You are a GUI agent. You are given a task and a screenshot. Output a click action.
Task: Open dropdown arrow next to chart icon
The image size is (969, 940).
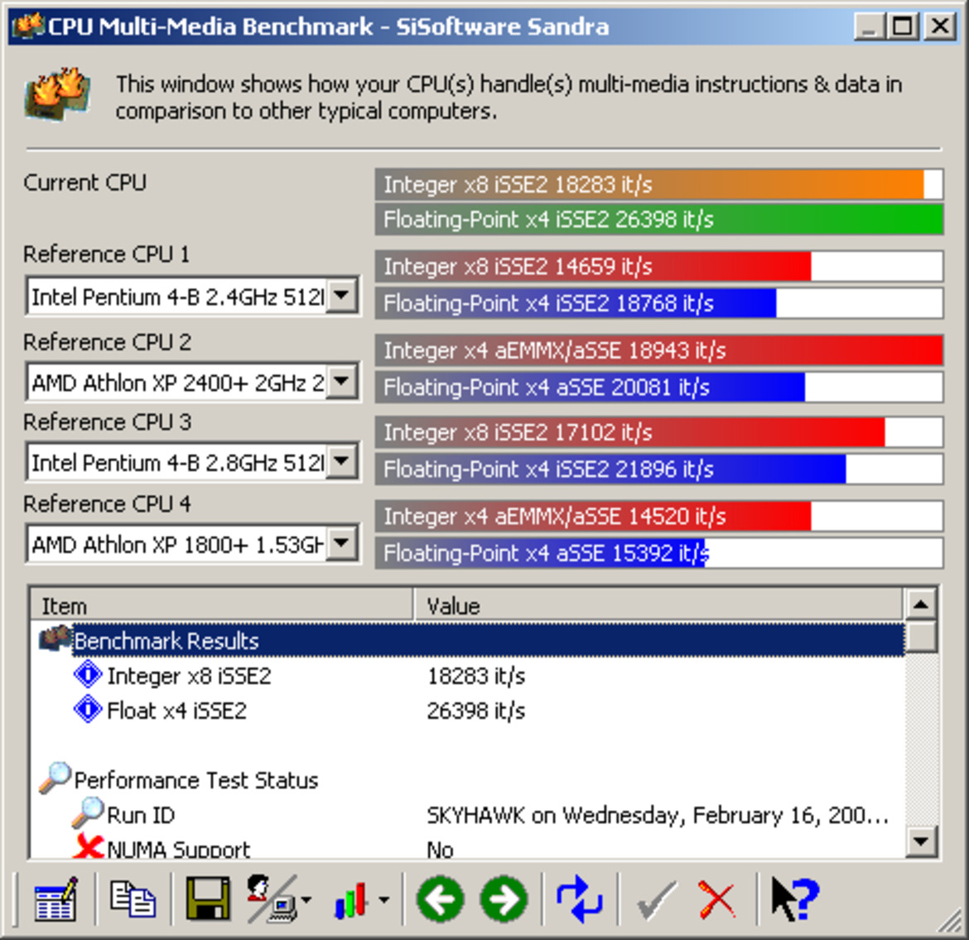[383, 899]
